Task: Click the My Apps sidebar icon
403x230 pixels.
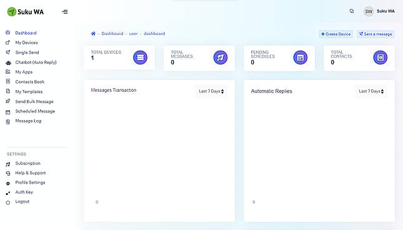Action: (8, 72)
